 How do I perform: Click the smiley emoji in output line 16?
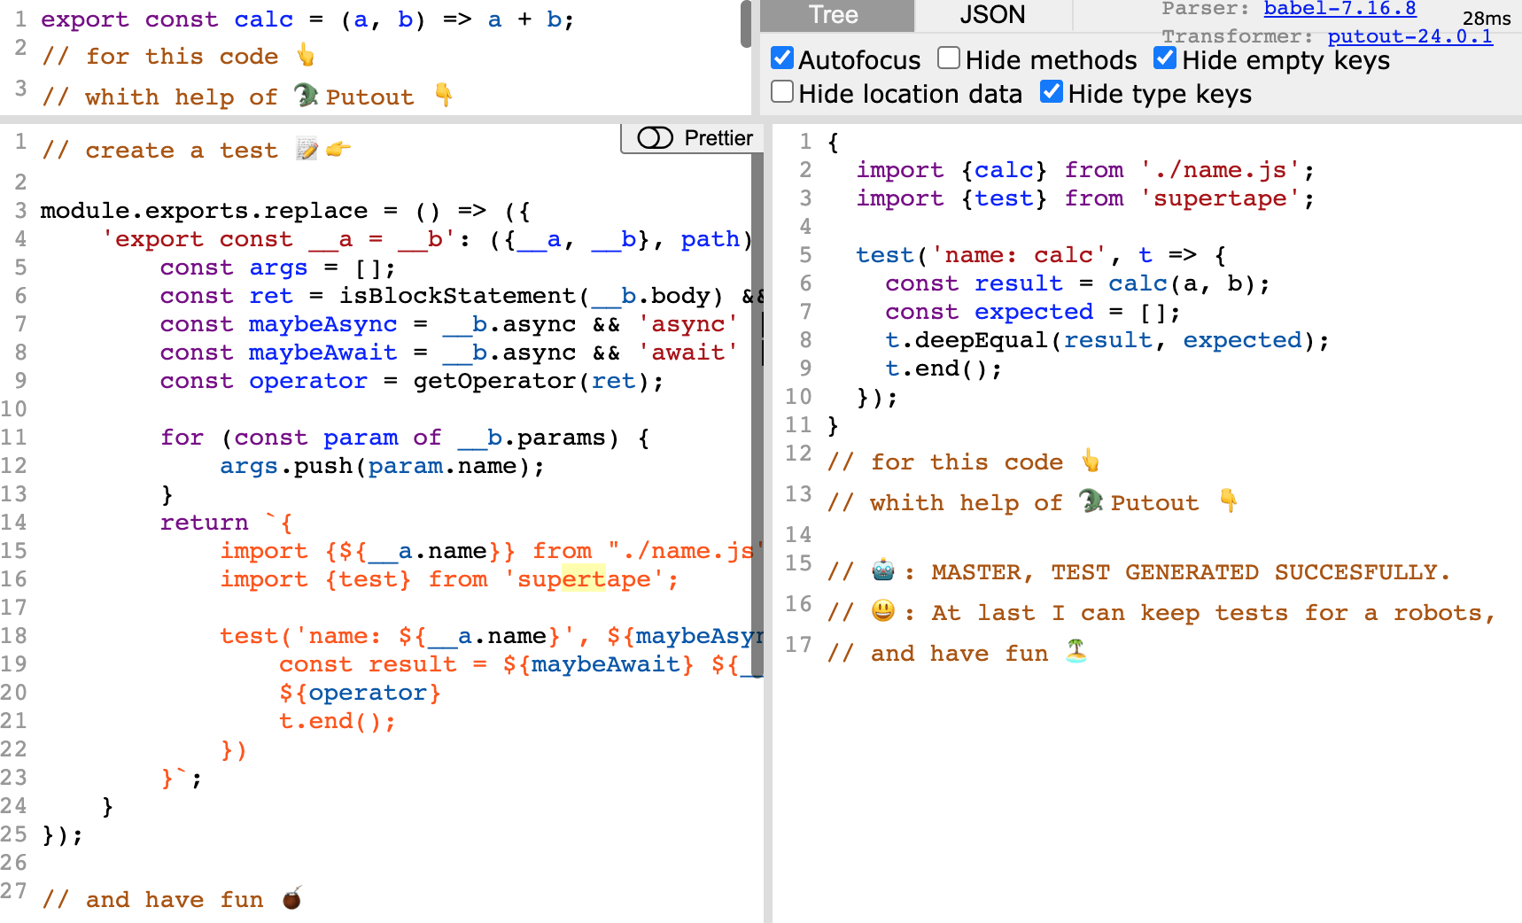point(883,611)
